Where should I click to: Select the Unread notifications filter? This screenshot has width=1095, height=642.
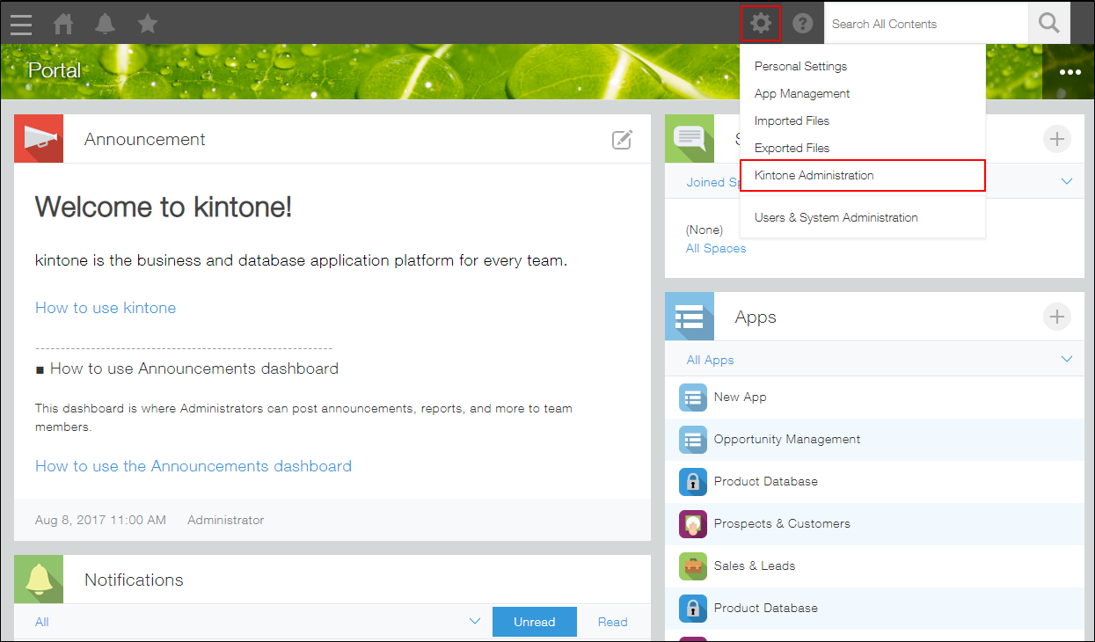pos(534,622)
